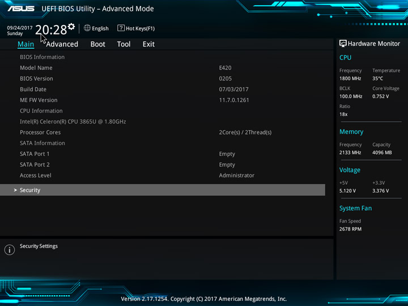Click Fan Speed 2678 RPM
The image size is (408, 306).
350,229
